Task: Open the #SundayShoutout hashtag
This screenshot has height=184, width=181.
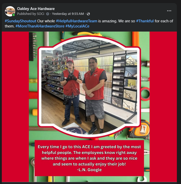Action: (x=21, y=21)
